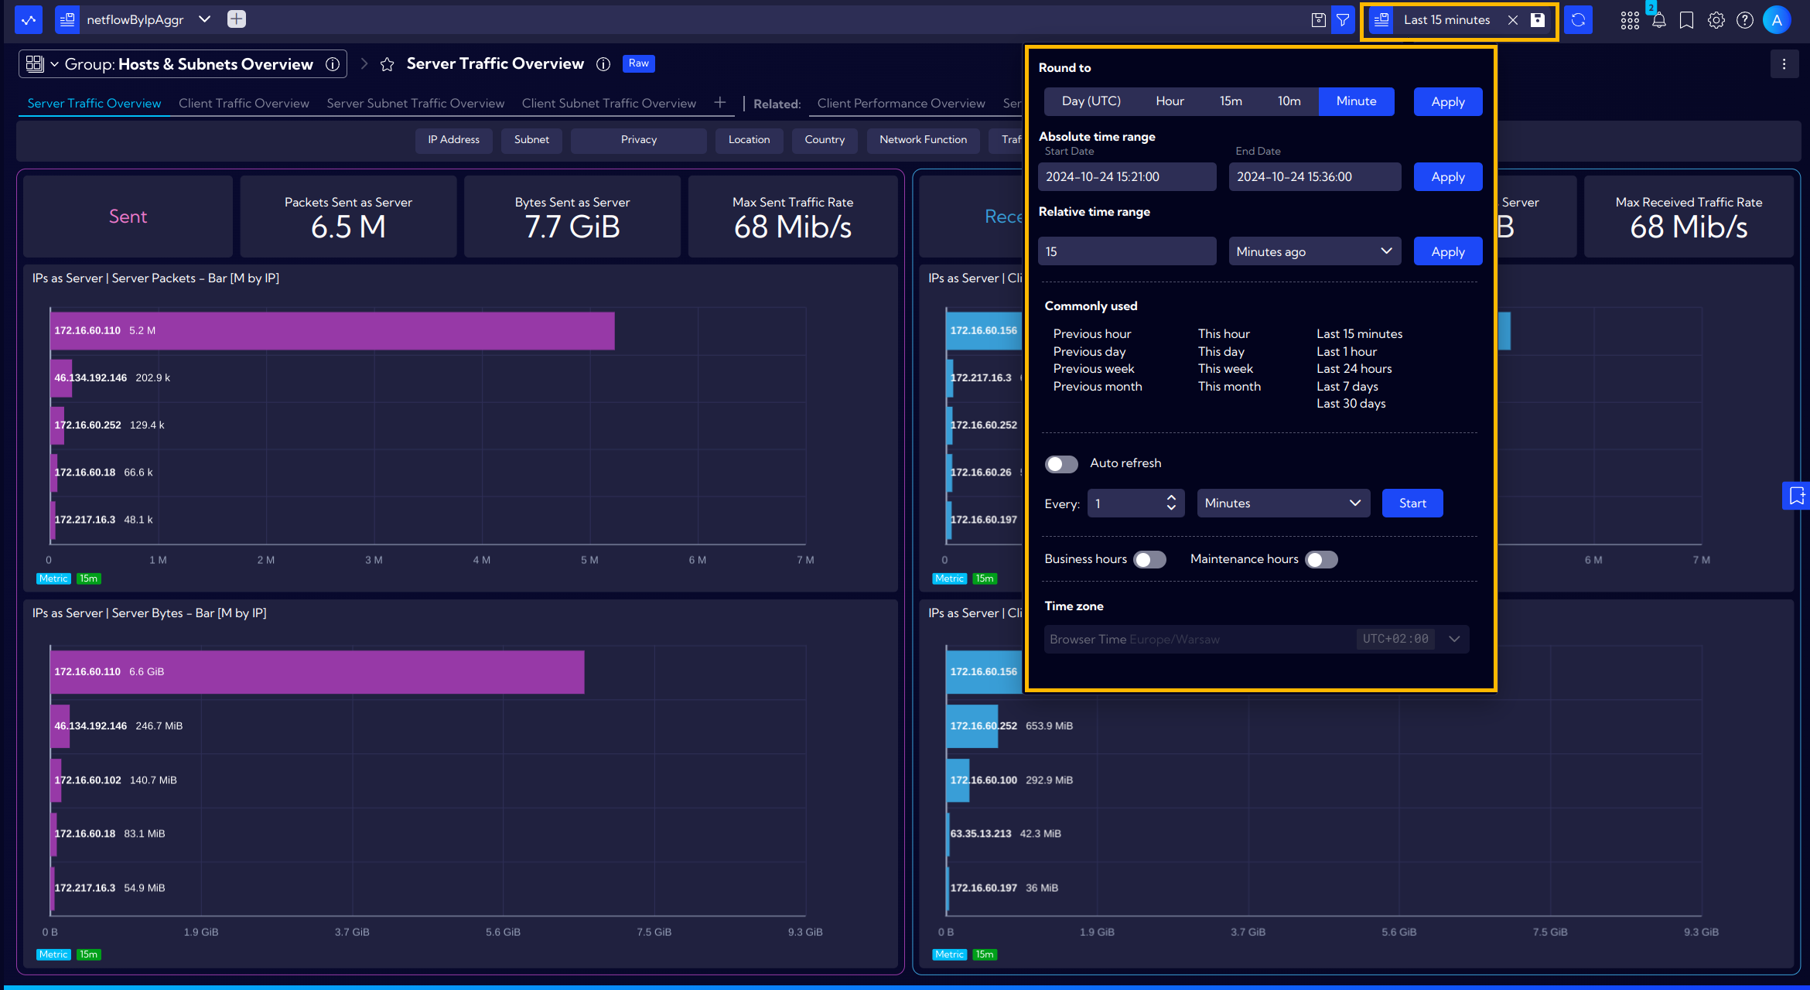Open the Network Function filter
Viewport: 1810px width, 990px height.
pos(923,140)
